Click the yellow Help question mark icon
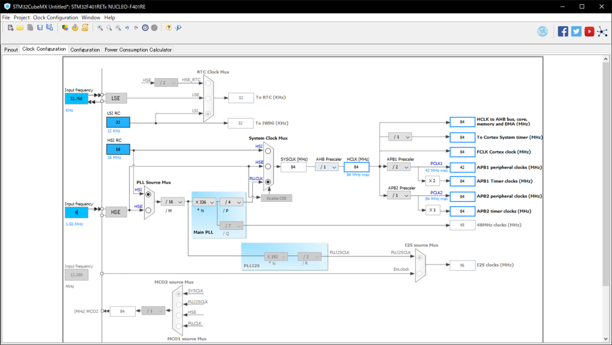Screen dimensions: 612x345 point(169,28)
